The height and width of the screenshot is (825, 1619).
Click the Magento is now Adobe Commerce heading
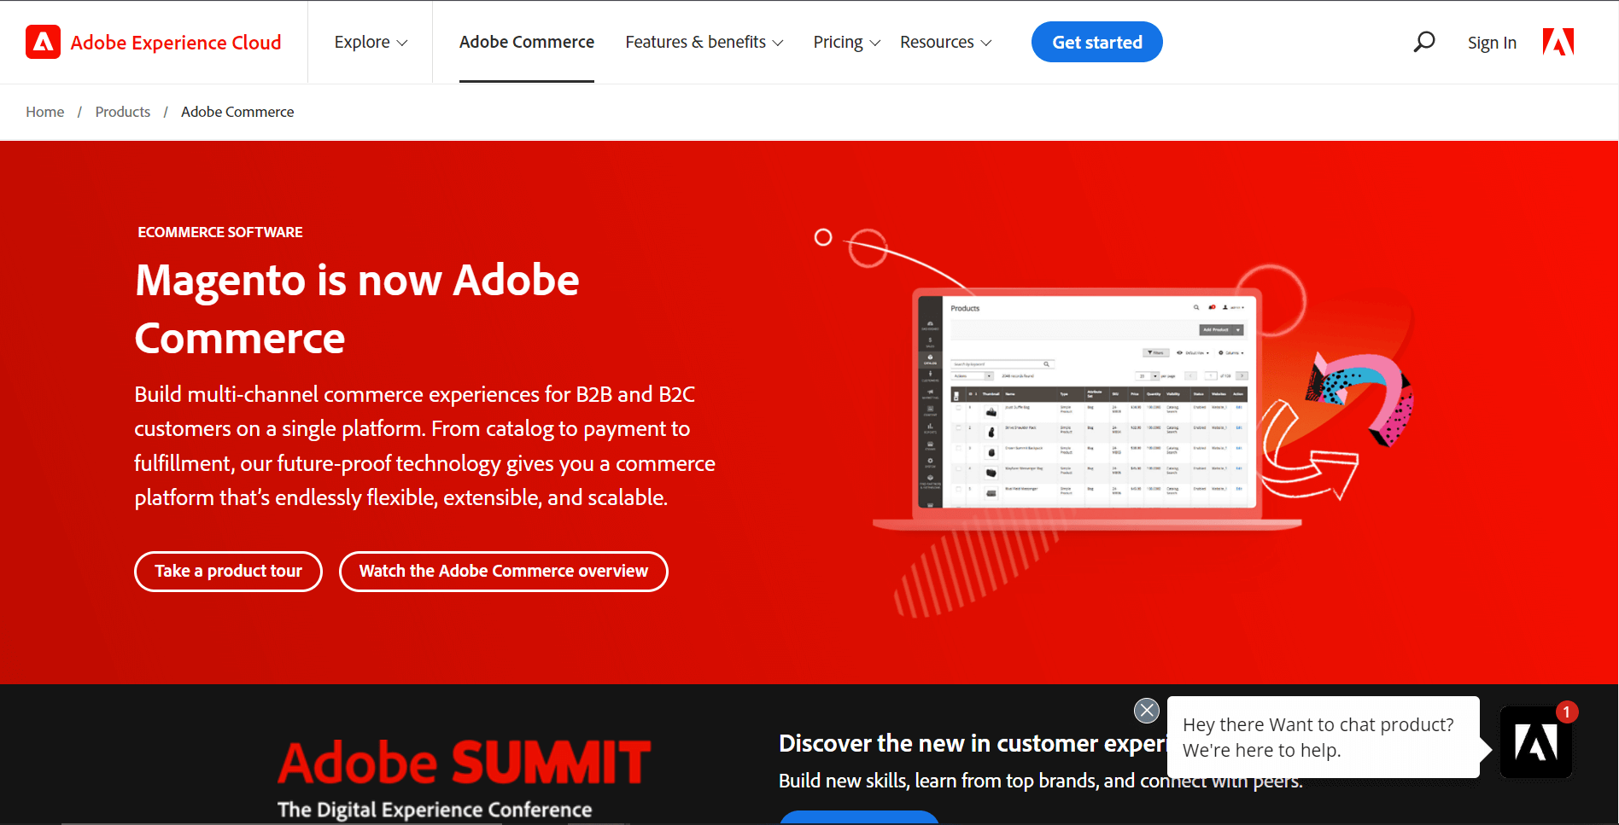[x=357, y=309]
